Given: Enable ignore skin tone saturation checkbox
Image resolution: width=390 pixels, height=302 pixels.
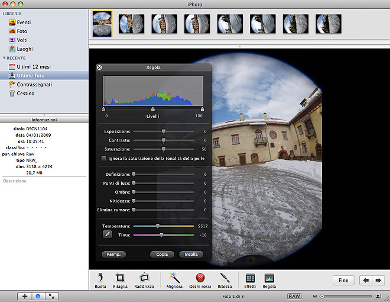Looking at the screenshot, I should coord(104,158).
